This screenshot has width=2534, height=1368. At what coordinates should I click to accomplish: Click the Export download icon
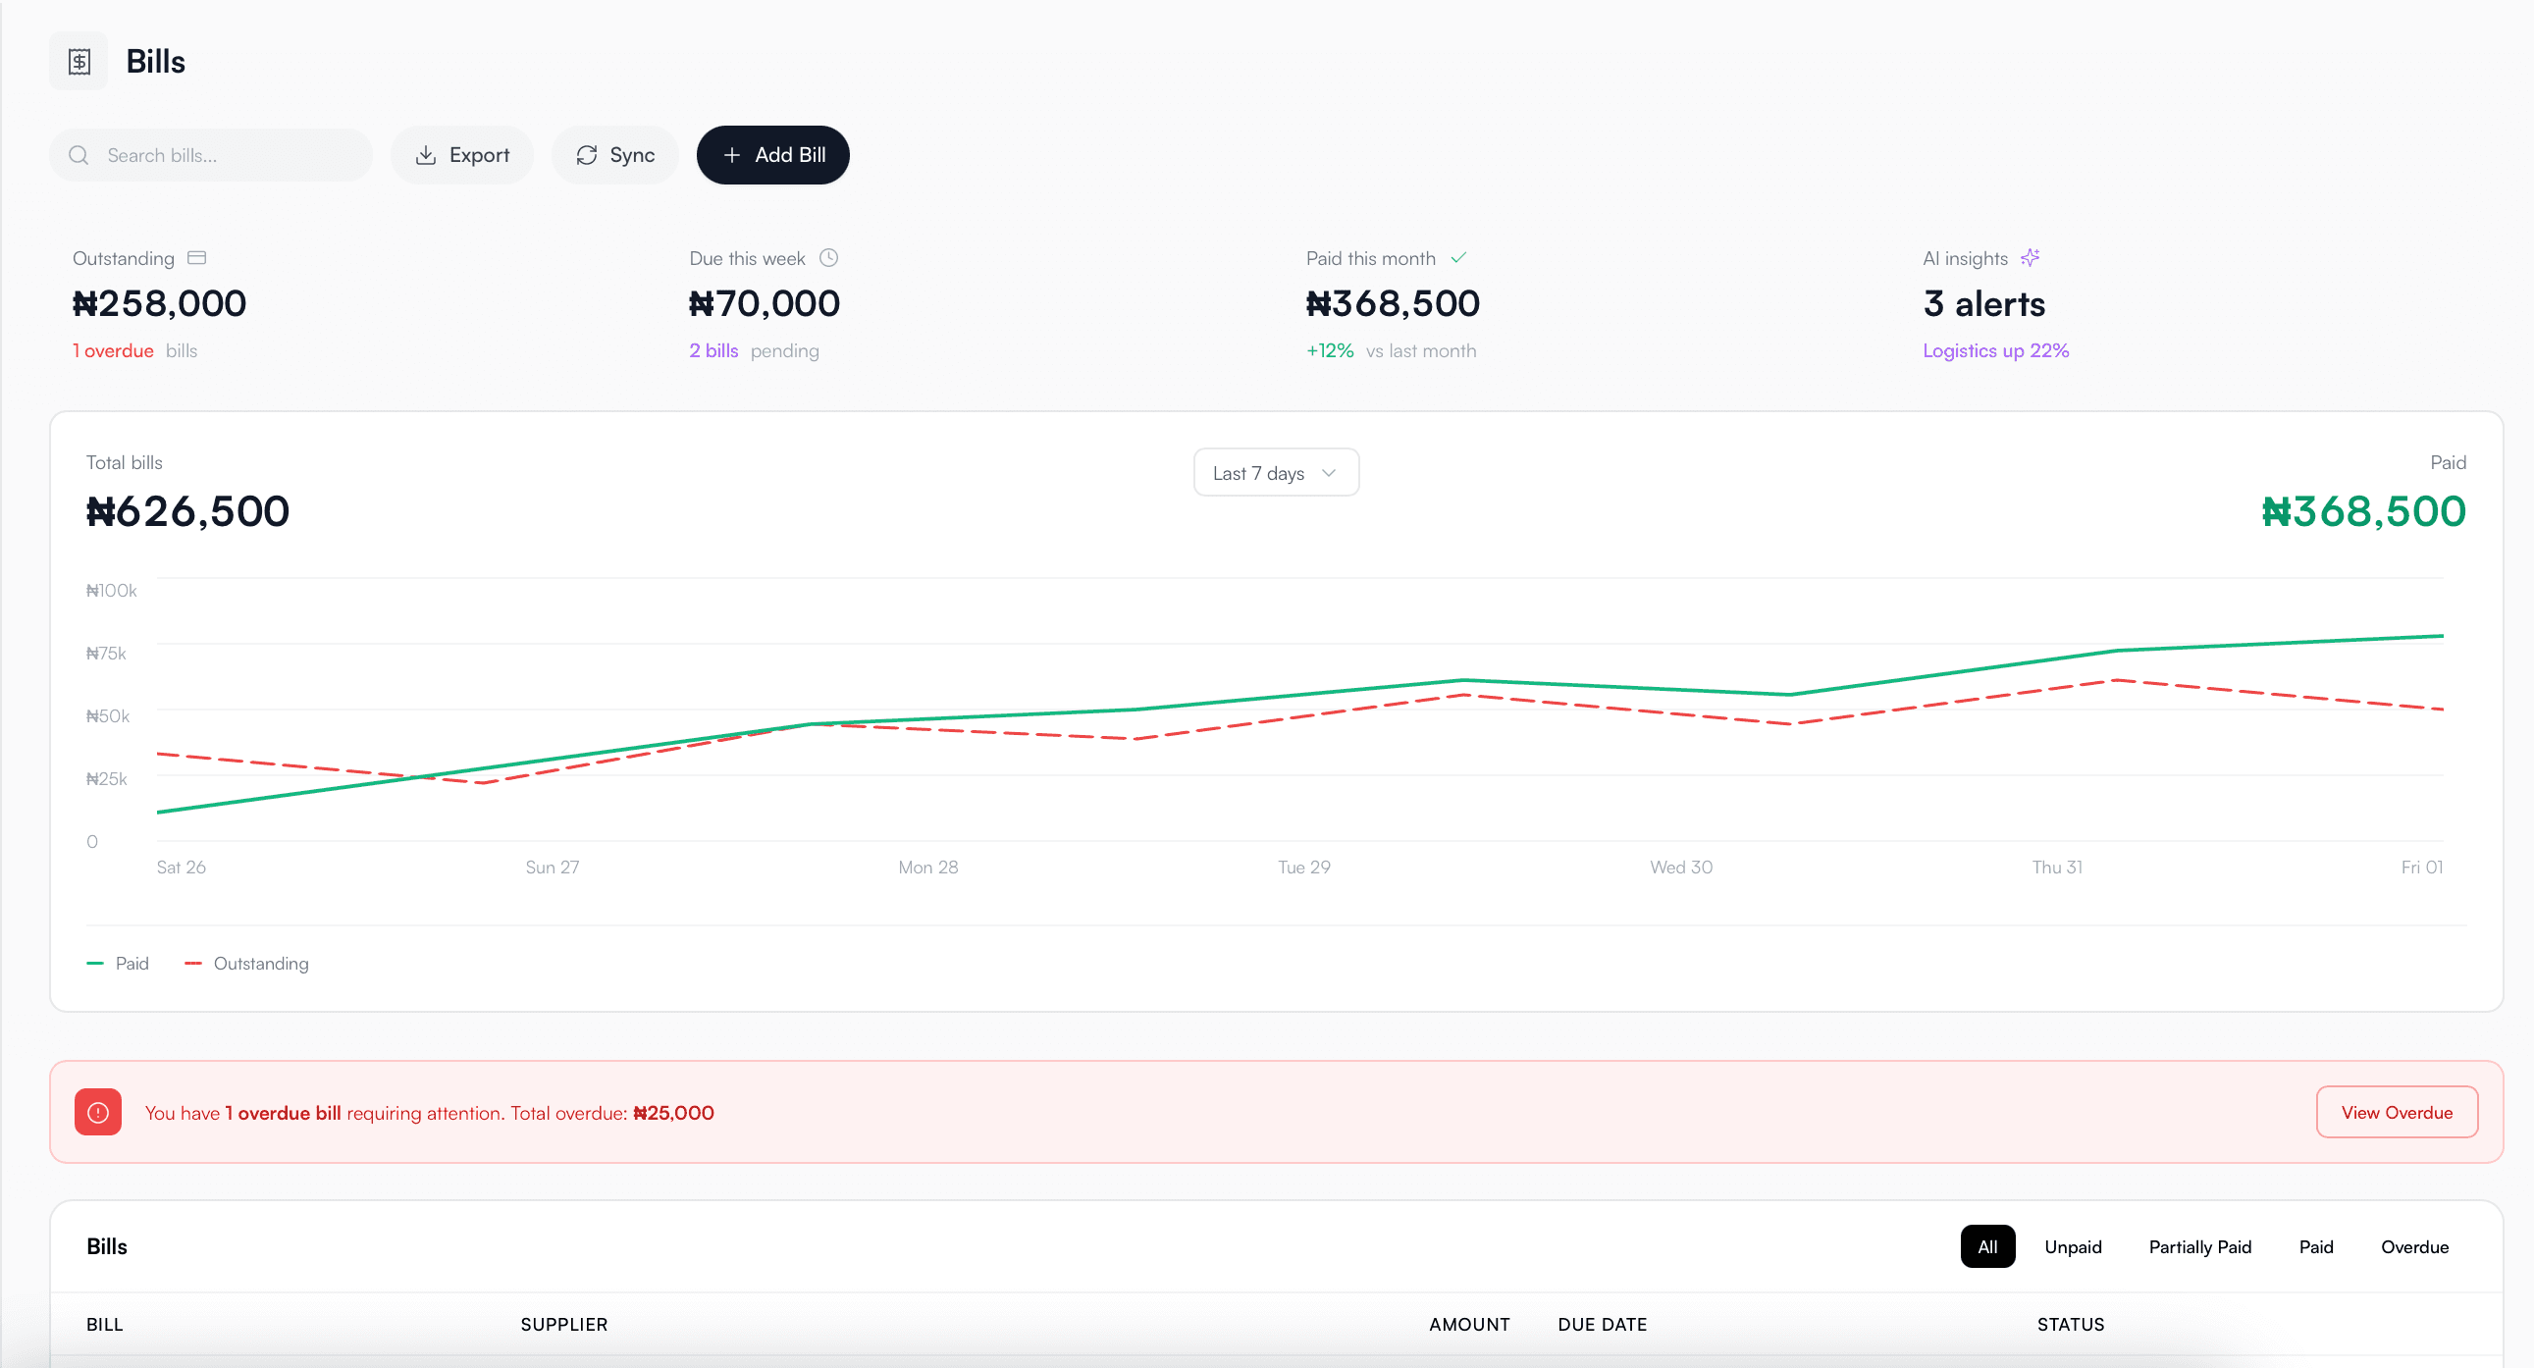click(x=426, y=154)
